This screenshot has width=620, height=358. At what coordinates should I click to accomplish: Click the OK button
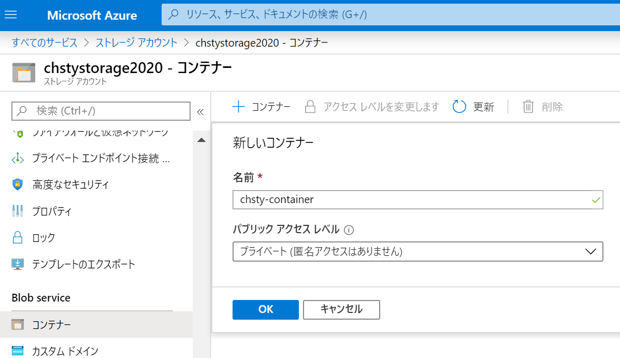pyautogui.click(x=266, y=309)
